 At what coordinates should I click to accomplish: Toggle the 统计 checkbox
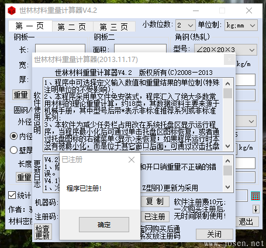pyautogui.click(x=12, y=195)
